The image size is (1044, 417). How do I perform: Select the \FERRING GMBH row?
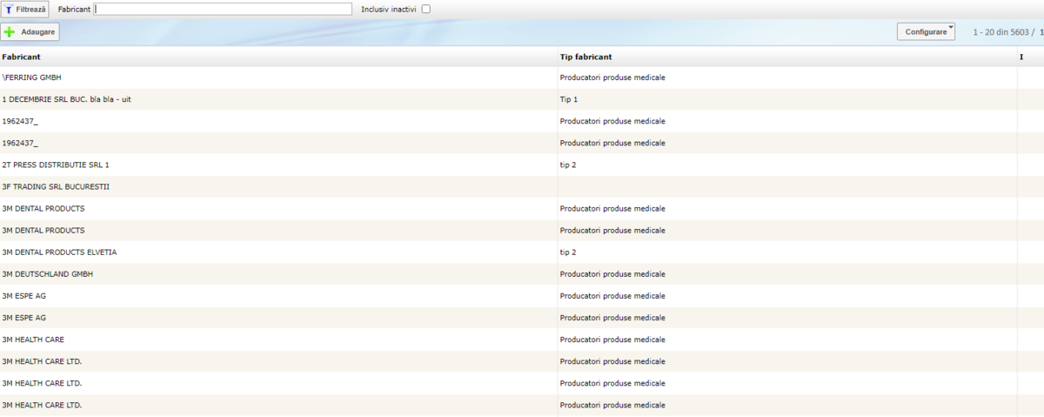pos(32,77)
